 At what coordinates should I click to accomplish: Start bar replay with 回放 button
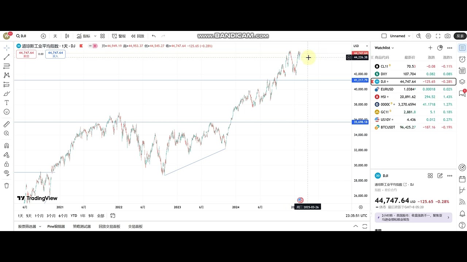tap(138, 36)
